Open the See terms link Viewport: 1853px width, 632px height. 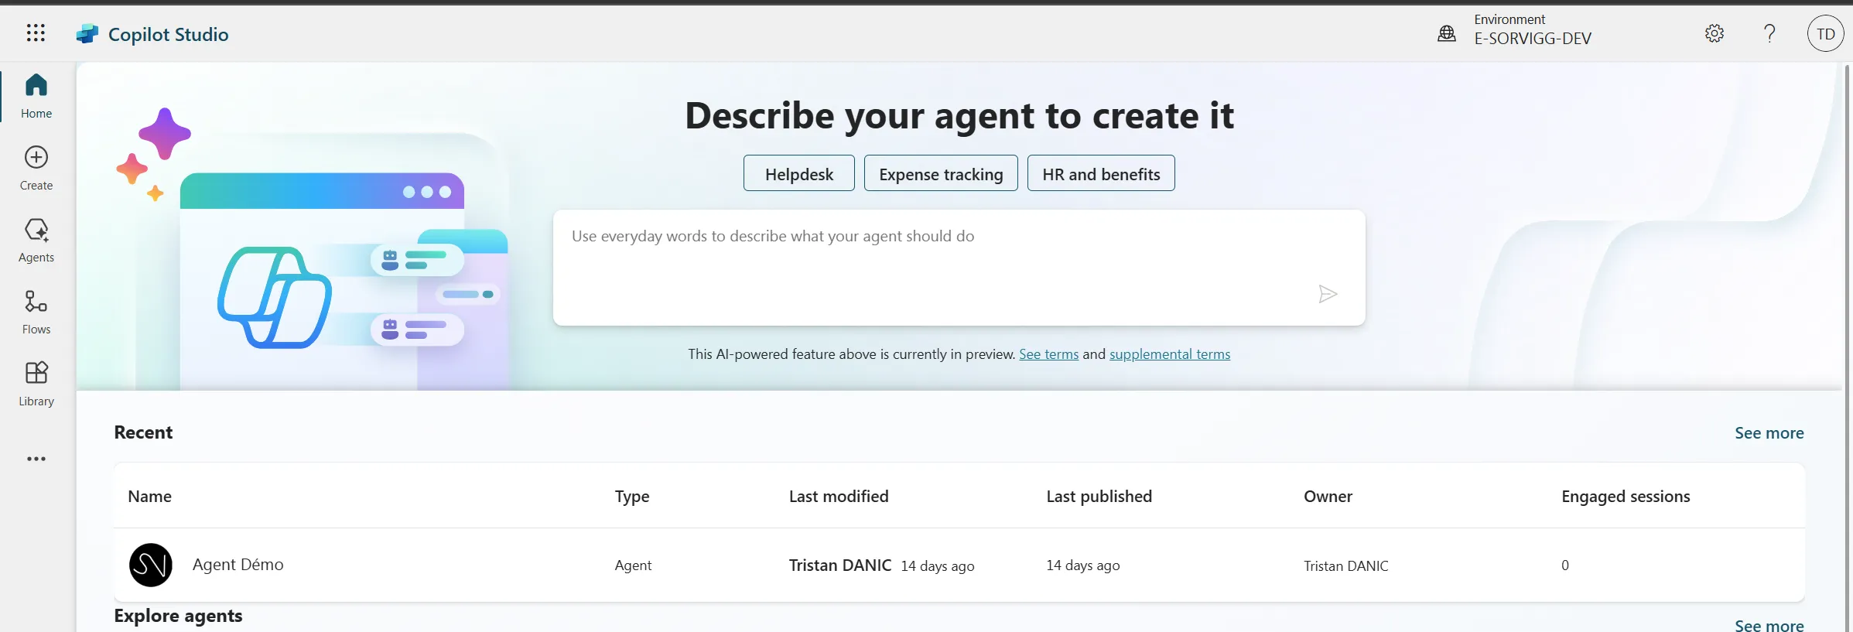(x=1048, y=354)
